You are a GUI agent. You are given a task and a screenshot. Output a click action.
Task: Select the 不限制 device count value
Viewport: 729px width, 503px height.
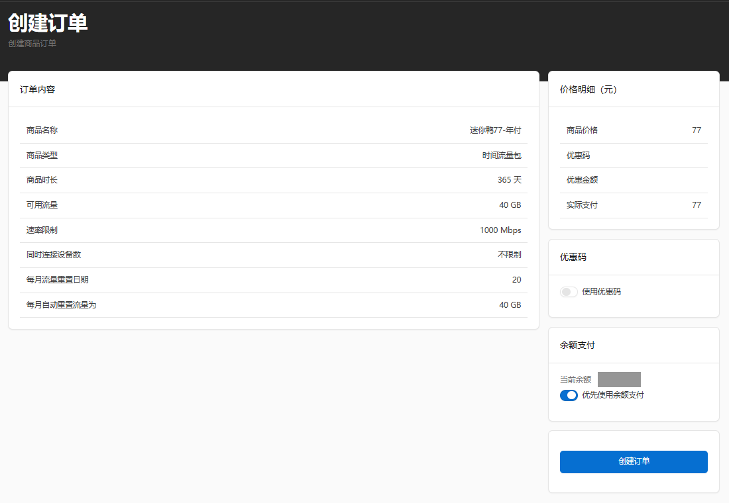tap(509, 255)
